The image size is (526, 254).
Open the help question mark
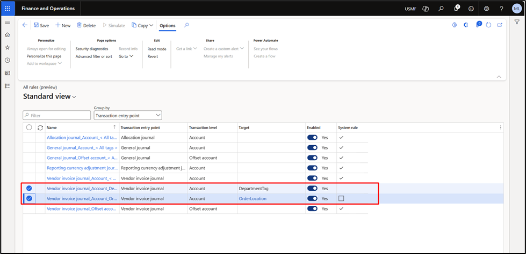click(x=501, y=9)
